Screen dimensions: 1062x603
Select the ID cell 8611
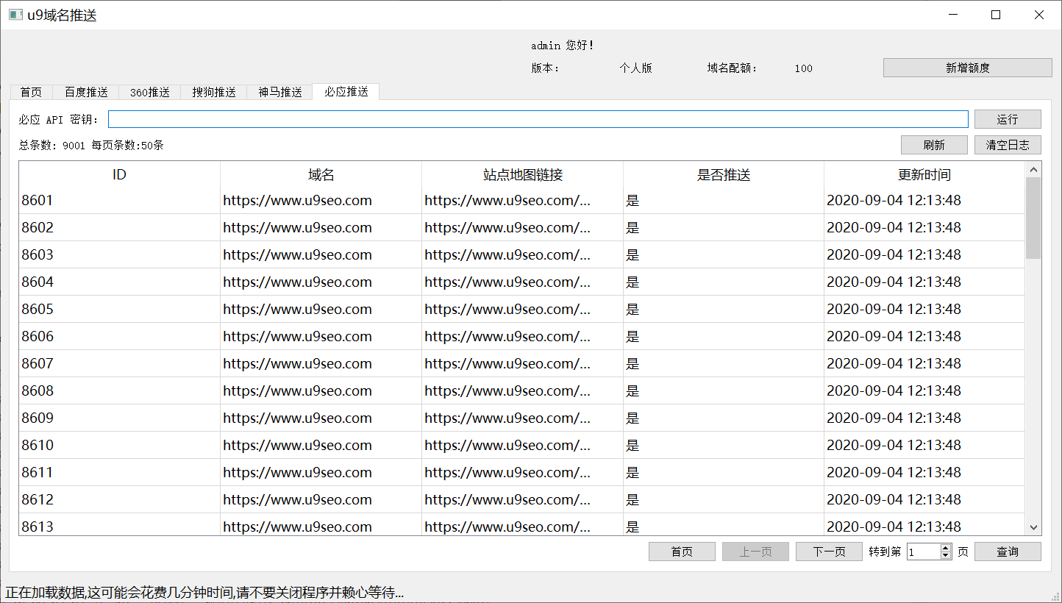[119, 472]
